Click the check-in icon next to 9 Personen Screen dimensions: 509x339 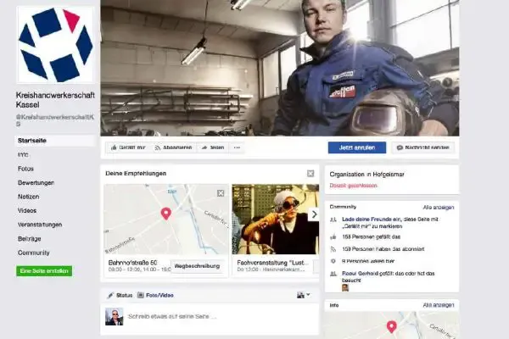(x=333, y=261)
